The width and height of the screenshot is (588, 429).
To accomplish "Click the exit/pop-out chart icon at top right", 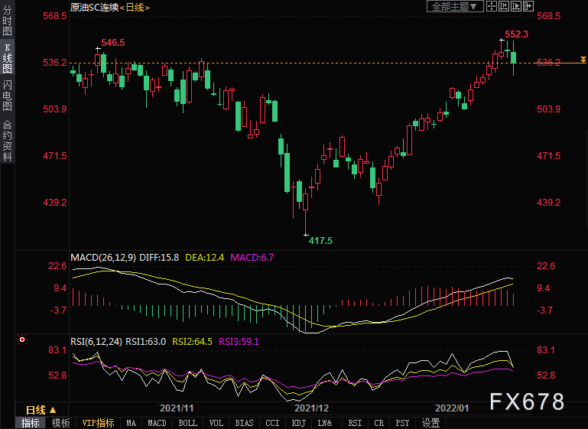I will 528,7.
